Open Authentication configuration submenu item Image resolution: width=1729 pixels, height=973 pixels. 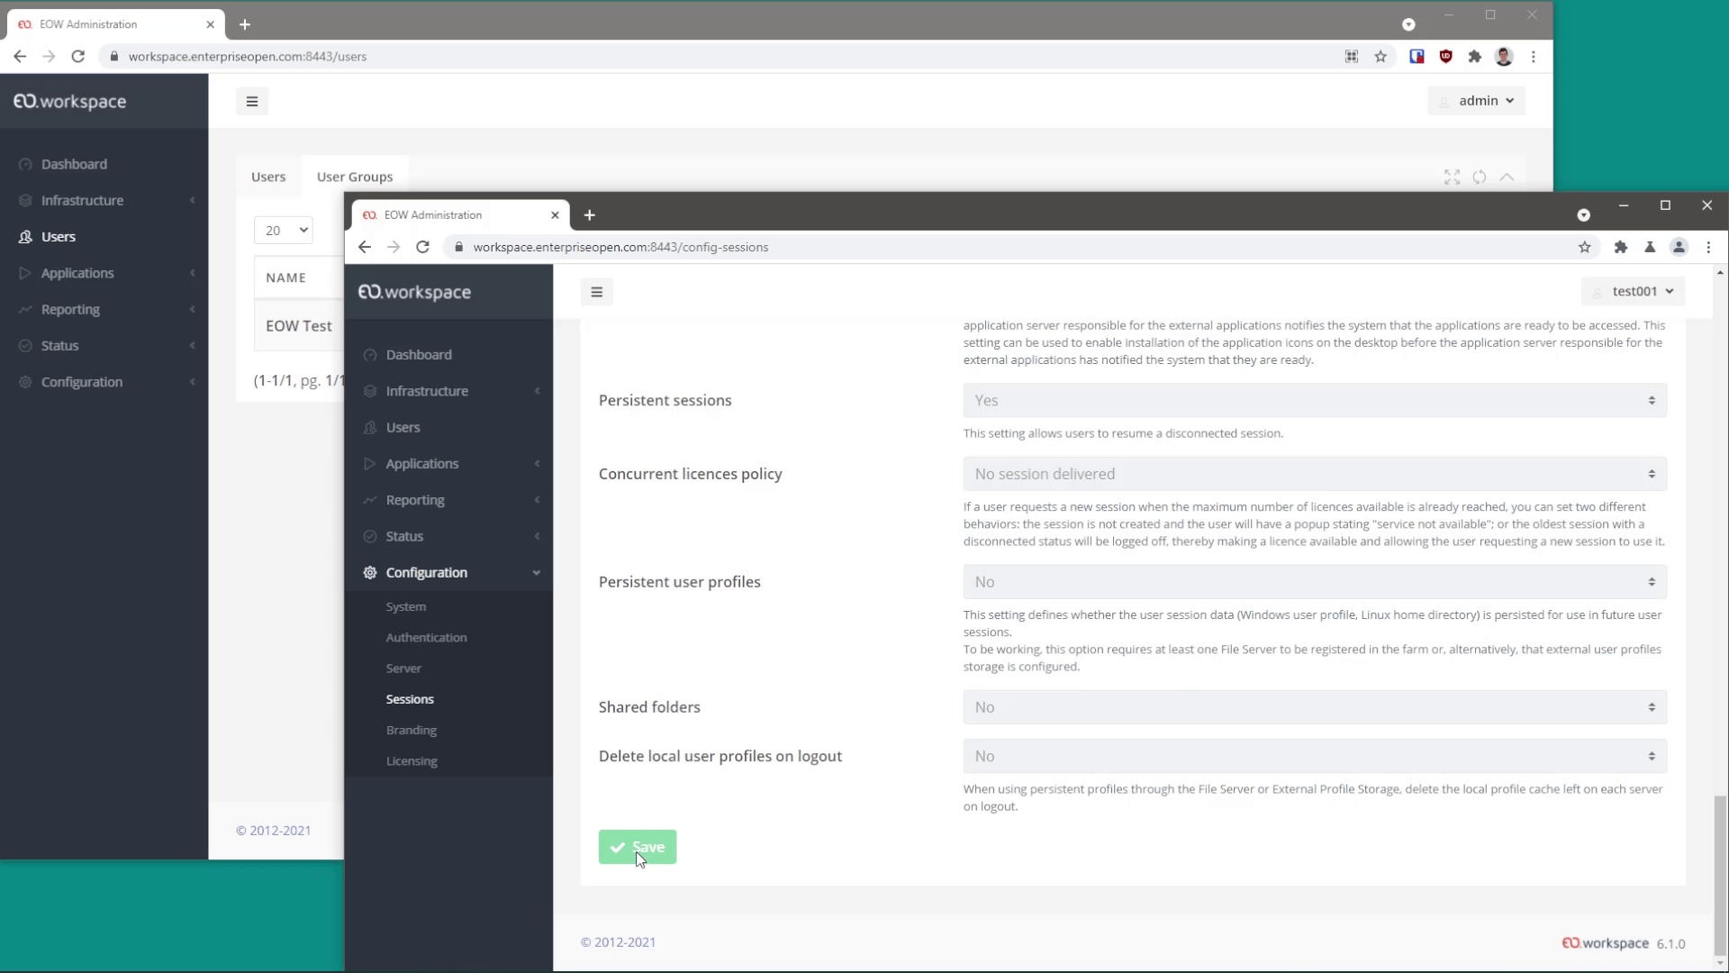pyautogui.click(x=426, y=638)
